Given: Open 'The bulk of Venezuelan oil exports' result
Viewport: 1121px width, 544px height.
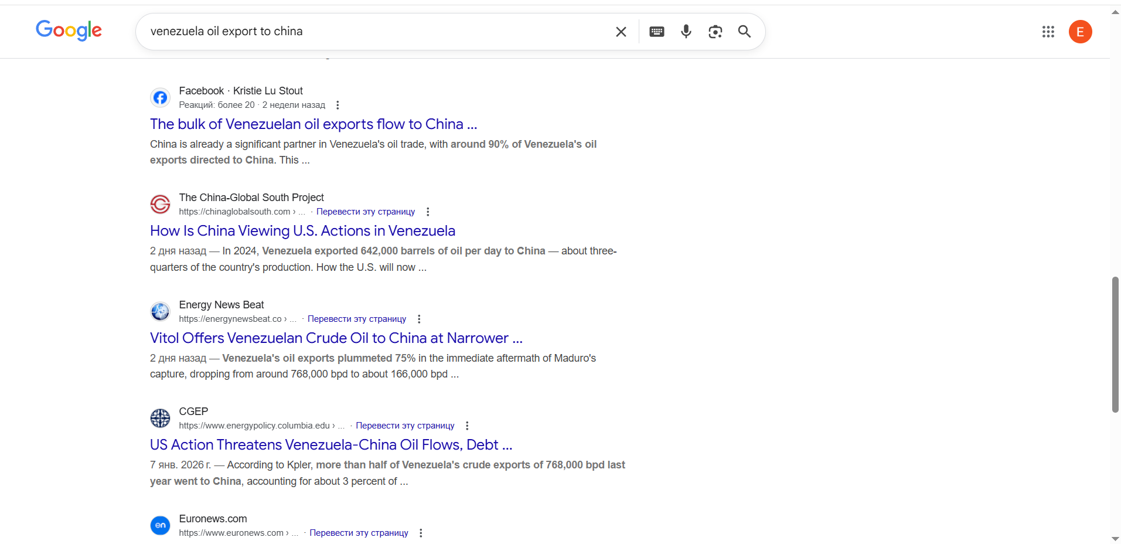Looking at the screenshot, I should pyautogui.click(x=314, y=124).
